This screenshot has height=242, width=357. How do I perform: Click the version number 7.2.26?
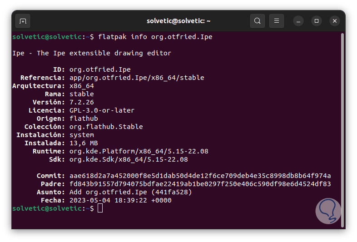tap(82, 102)
